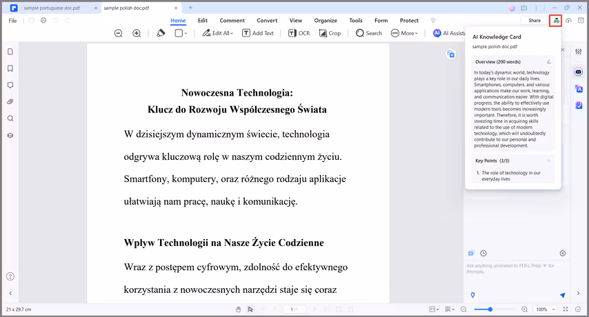
Task: Open the search panel in left sidebar
Action: tap(10, 119)
